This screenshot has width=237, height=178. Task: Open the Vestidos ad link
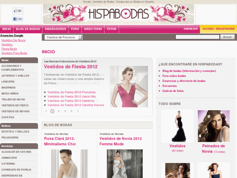pos(7,44)
